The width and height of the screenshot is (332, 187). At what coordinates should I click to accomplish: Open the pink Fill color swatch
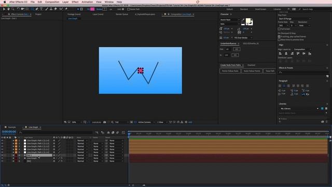click(x=92, y=9)
